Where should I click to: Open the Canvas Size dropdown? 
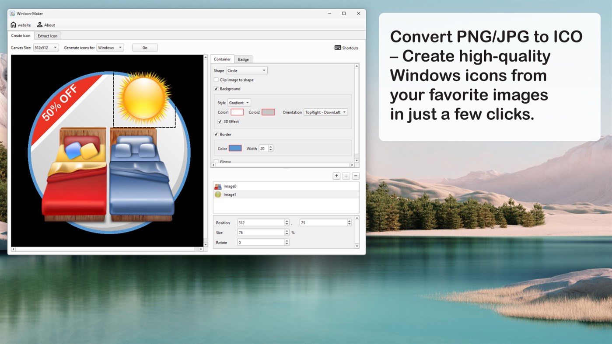[46, 47]
